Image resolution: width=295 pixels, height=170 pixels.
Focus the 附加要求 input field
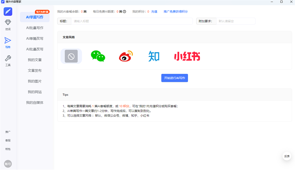[235, 21]
